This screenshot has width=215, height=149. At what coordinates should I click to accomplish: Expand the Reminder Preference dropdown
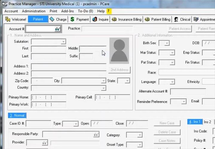(184, 102)
